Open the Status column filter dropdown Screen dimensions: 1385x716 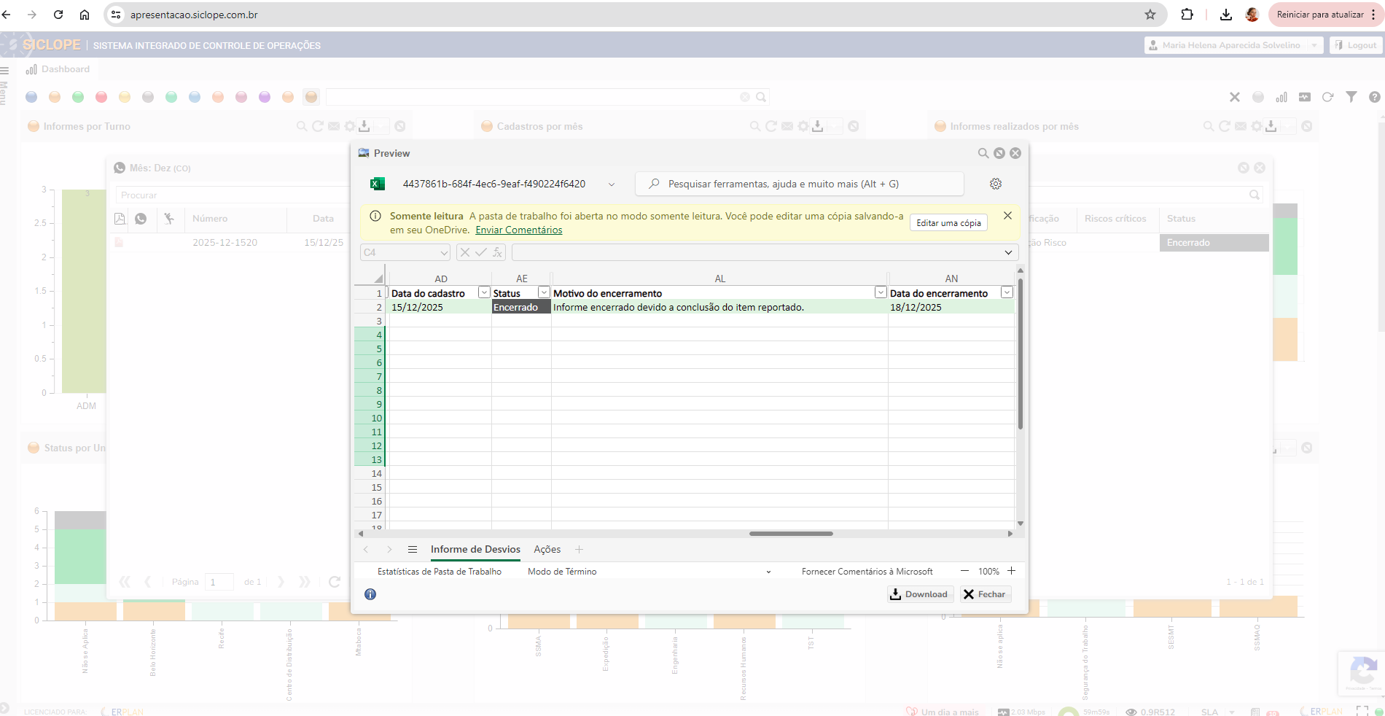click(x=543, y=292)
